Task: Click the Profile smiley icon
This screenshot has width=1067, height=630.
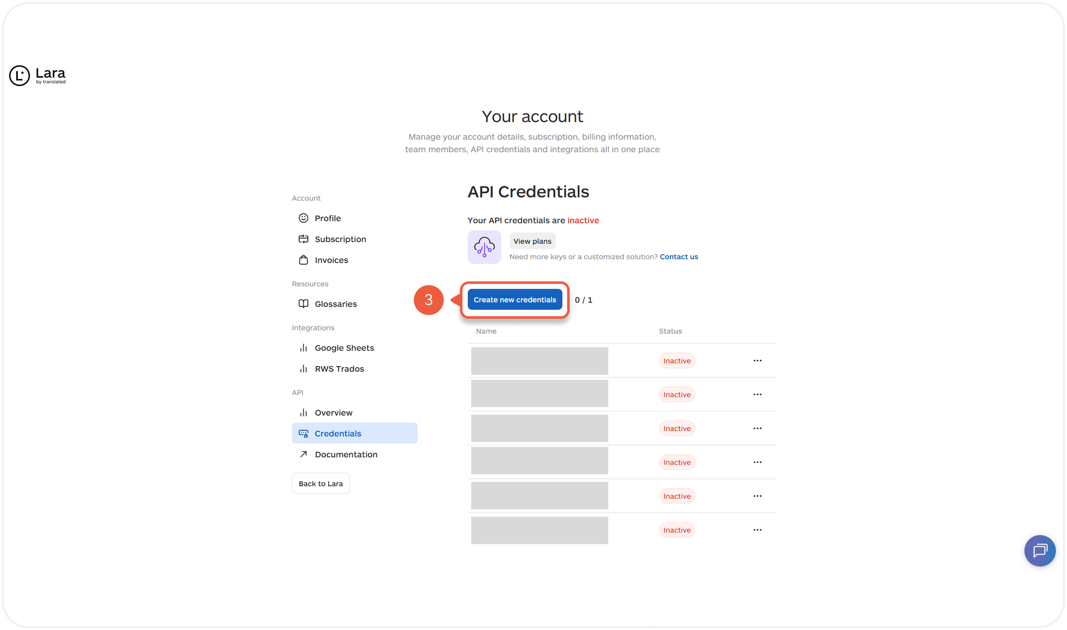Action: 303,218
